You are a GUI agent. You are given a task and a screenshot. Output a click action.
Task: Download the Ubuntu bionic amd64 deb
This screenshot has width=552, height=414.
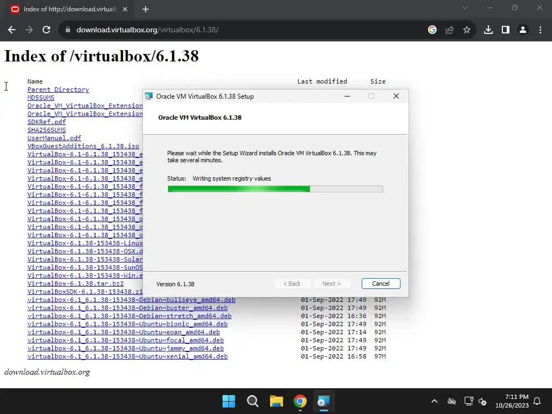point(127,324)
